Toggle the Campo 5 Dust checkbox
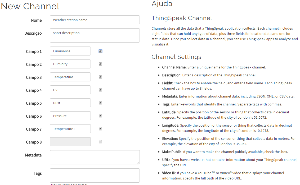This screenshot has height=185, width=300. click(x=100, y=103)
